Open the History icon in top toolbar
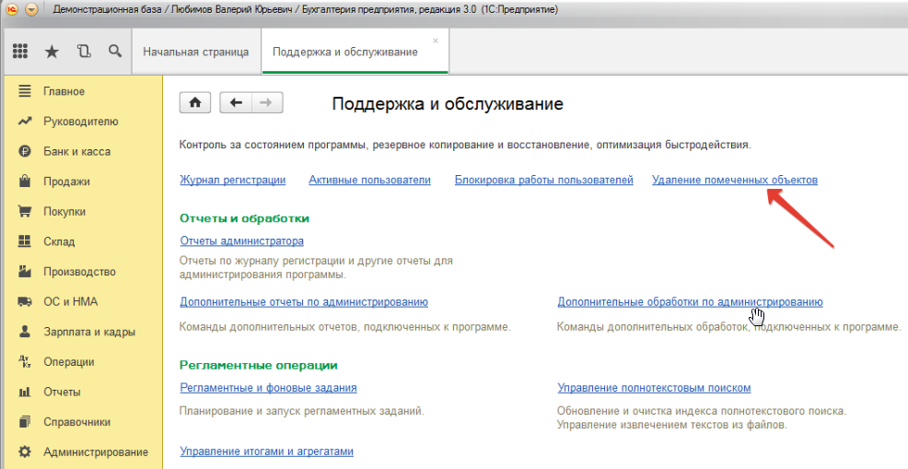Viewport: 908px width, 469px height. pos(84,52)
